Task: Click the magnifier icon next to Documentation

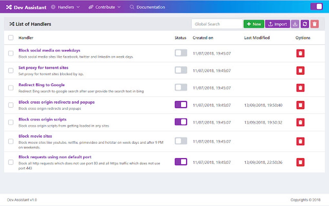Action: coord(132,7)
